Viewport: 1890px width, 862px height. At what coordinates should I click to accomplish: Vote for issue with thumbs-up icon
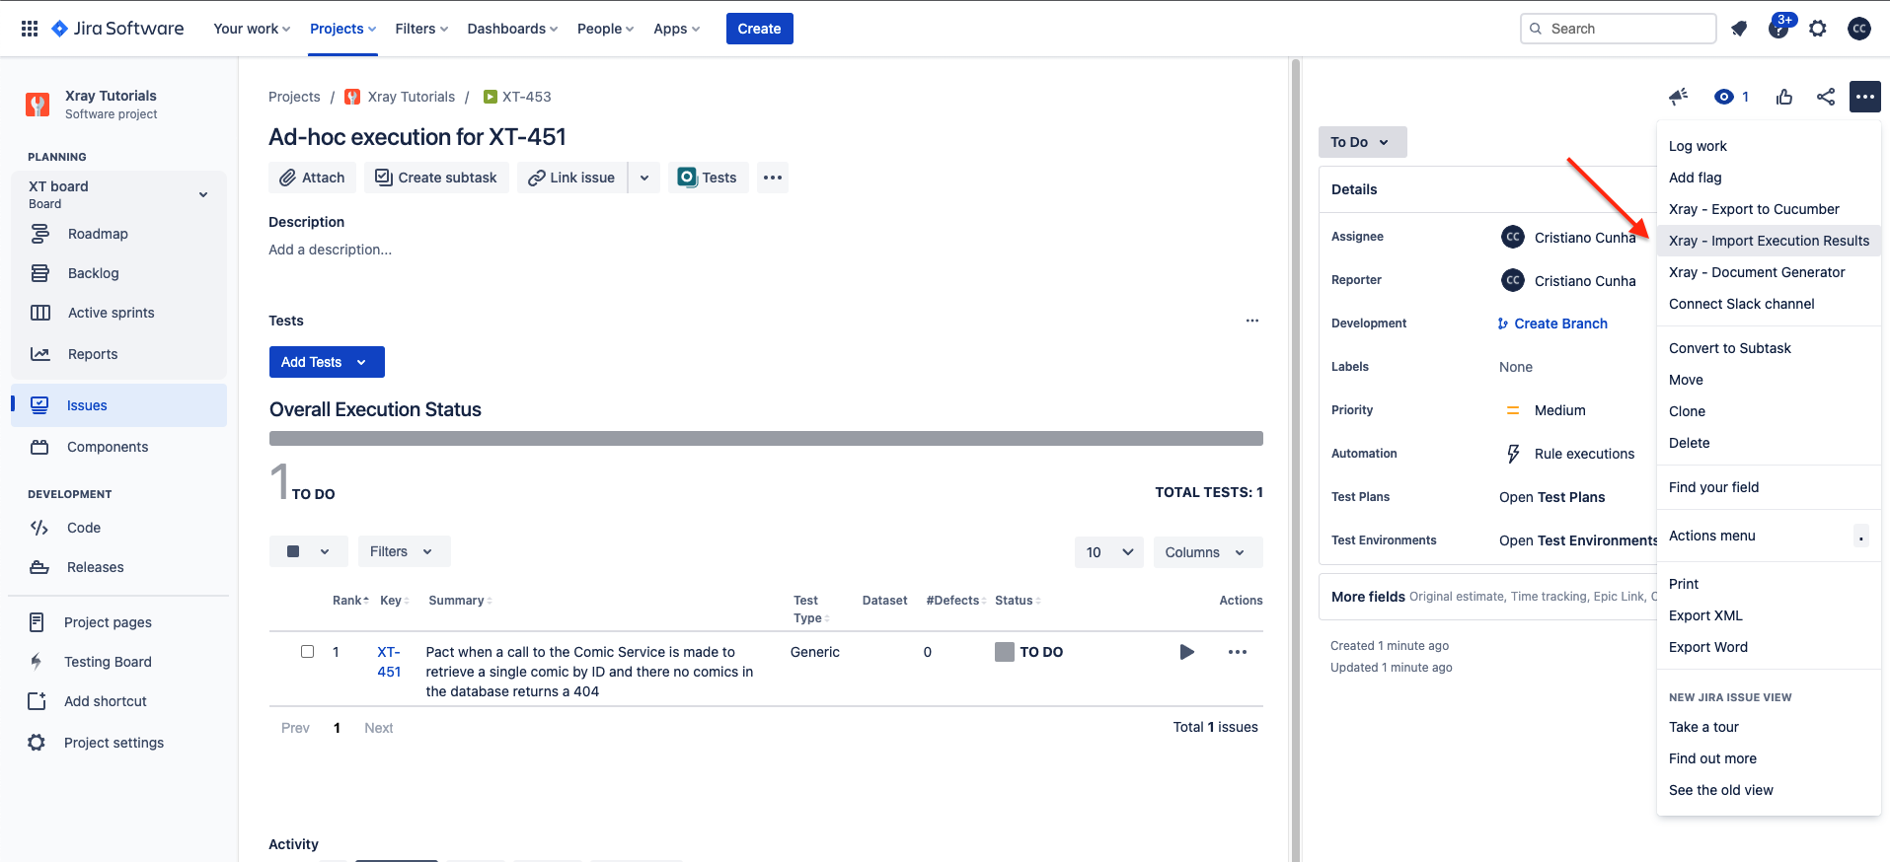click(1784, 97)
